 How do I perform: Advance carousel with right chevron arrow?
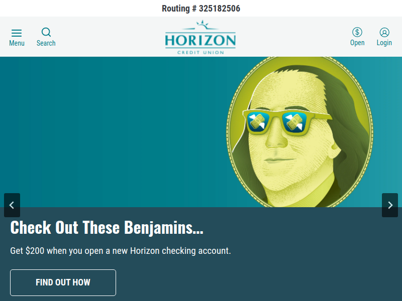click(390, 205)
